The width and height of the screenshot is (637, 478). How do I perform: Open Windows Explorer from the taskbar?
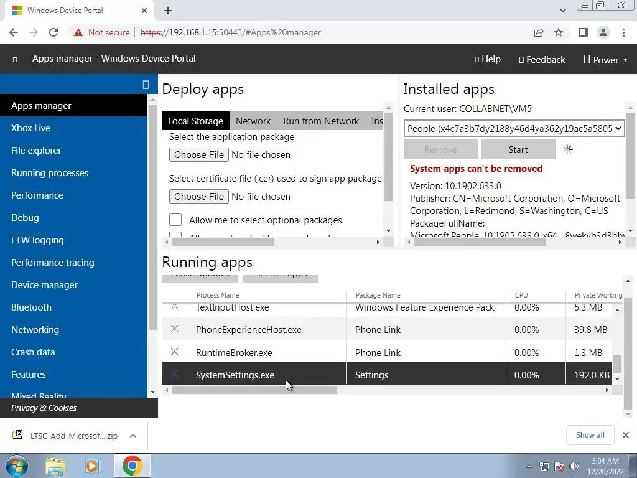click(55, 466)
